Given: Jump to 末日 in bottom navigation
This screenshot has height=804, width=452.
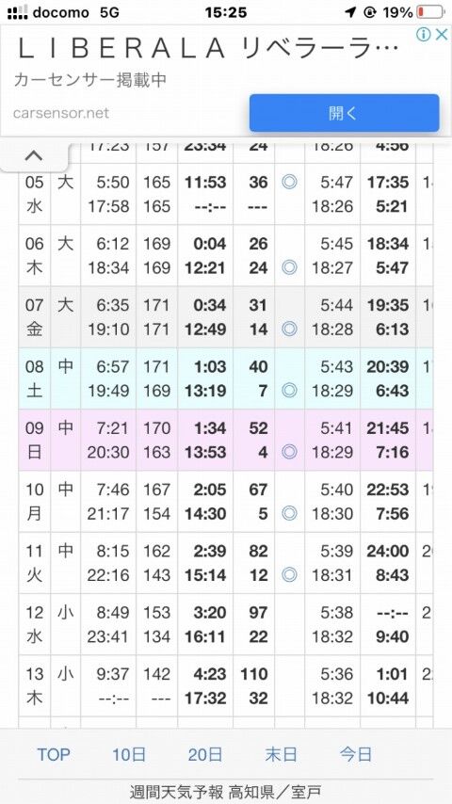Looking at the screenshot, I should [x=281, y=754].
